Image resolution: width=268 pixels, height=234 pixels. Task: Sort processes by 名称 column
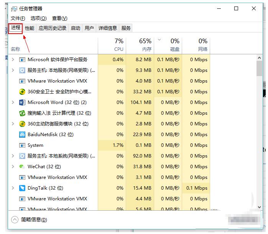(53, 45)
